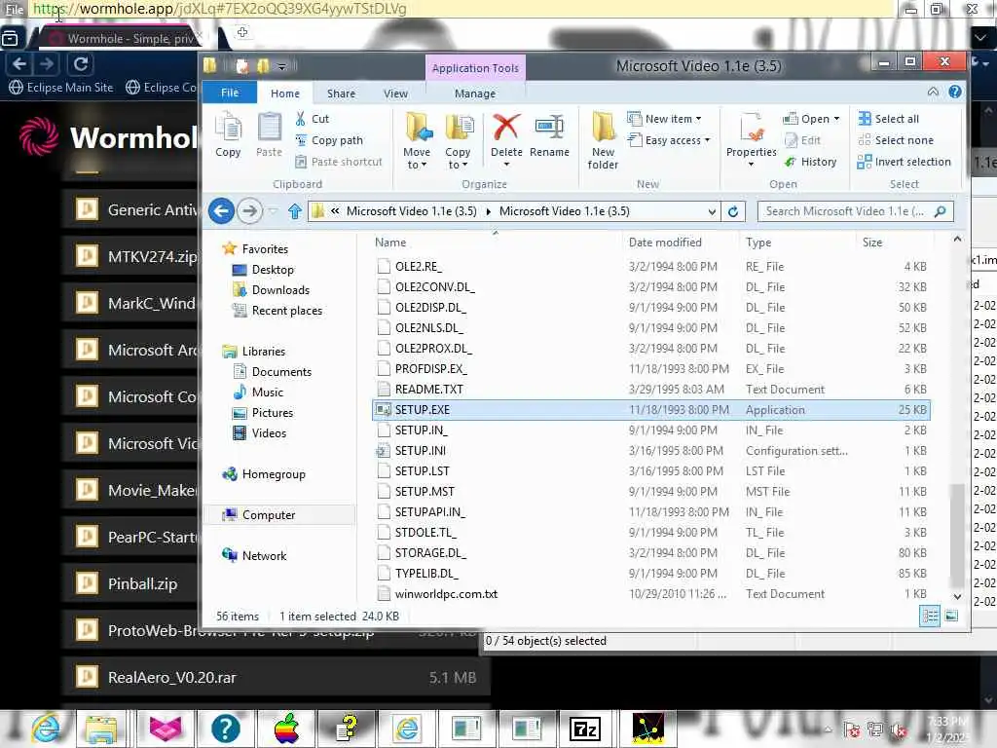Click Edit in the Open group

803,140
